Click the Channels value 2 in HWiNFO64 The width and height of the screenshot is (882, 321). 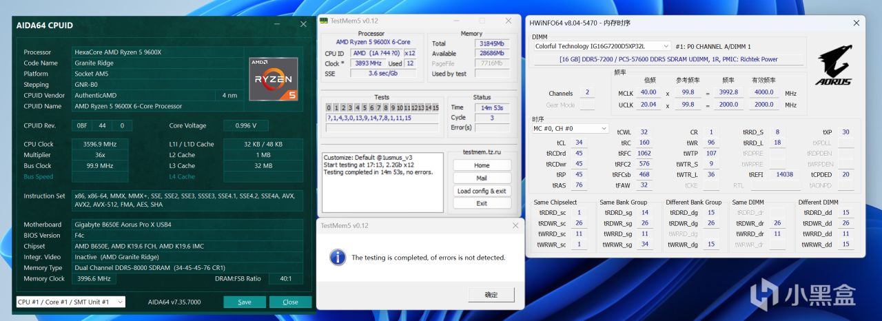tap(587, 92)
